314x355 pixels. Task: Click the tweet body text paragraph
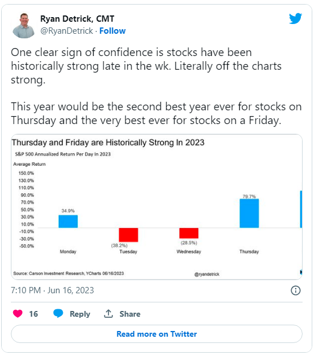coord(156,86)
